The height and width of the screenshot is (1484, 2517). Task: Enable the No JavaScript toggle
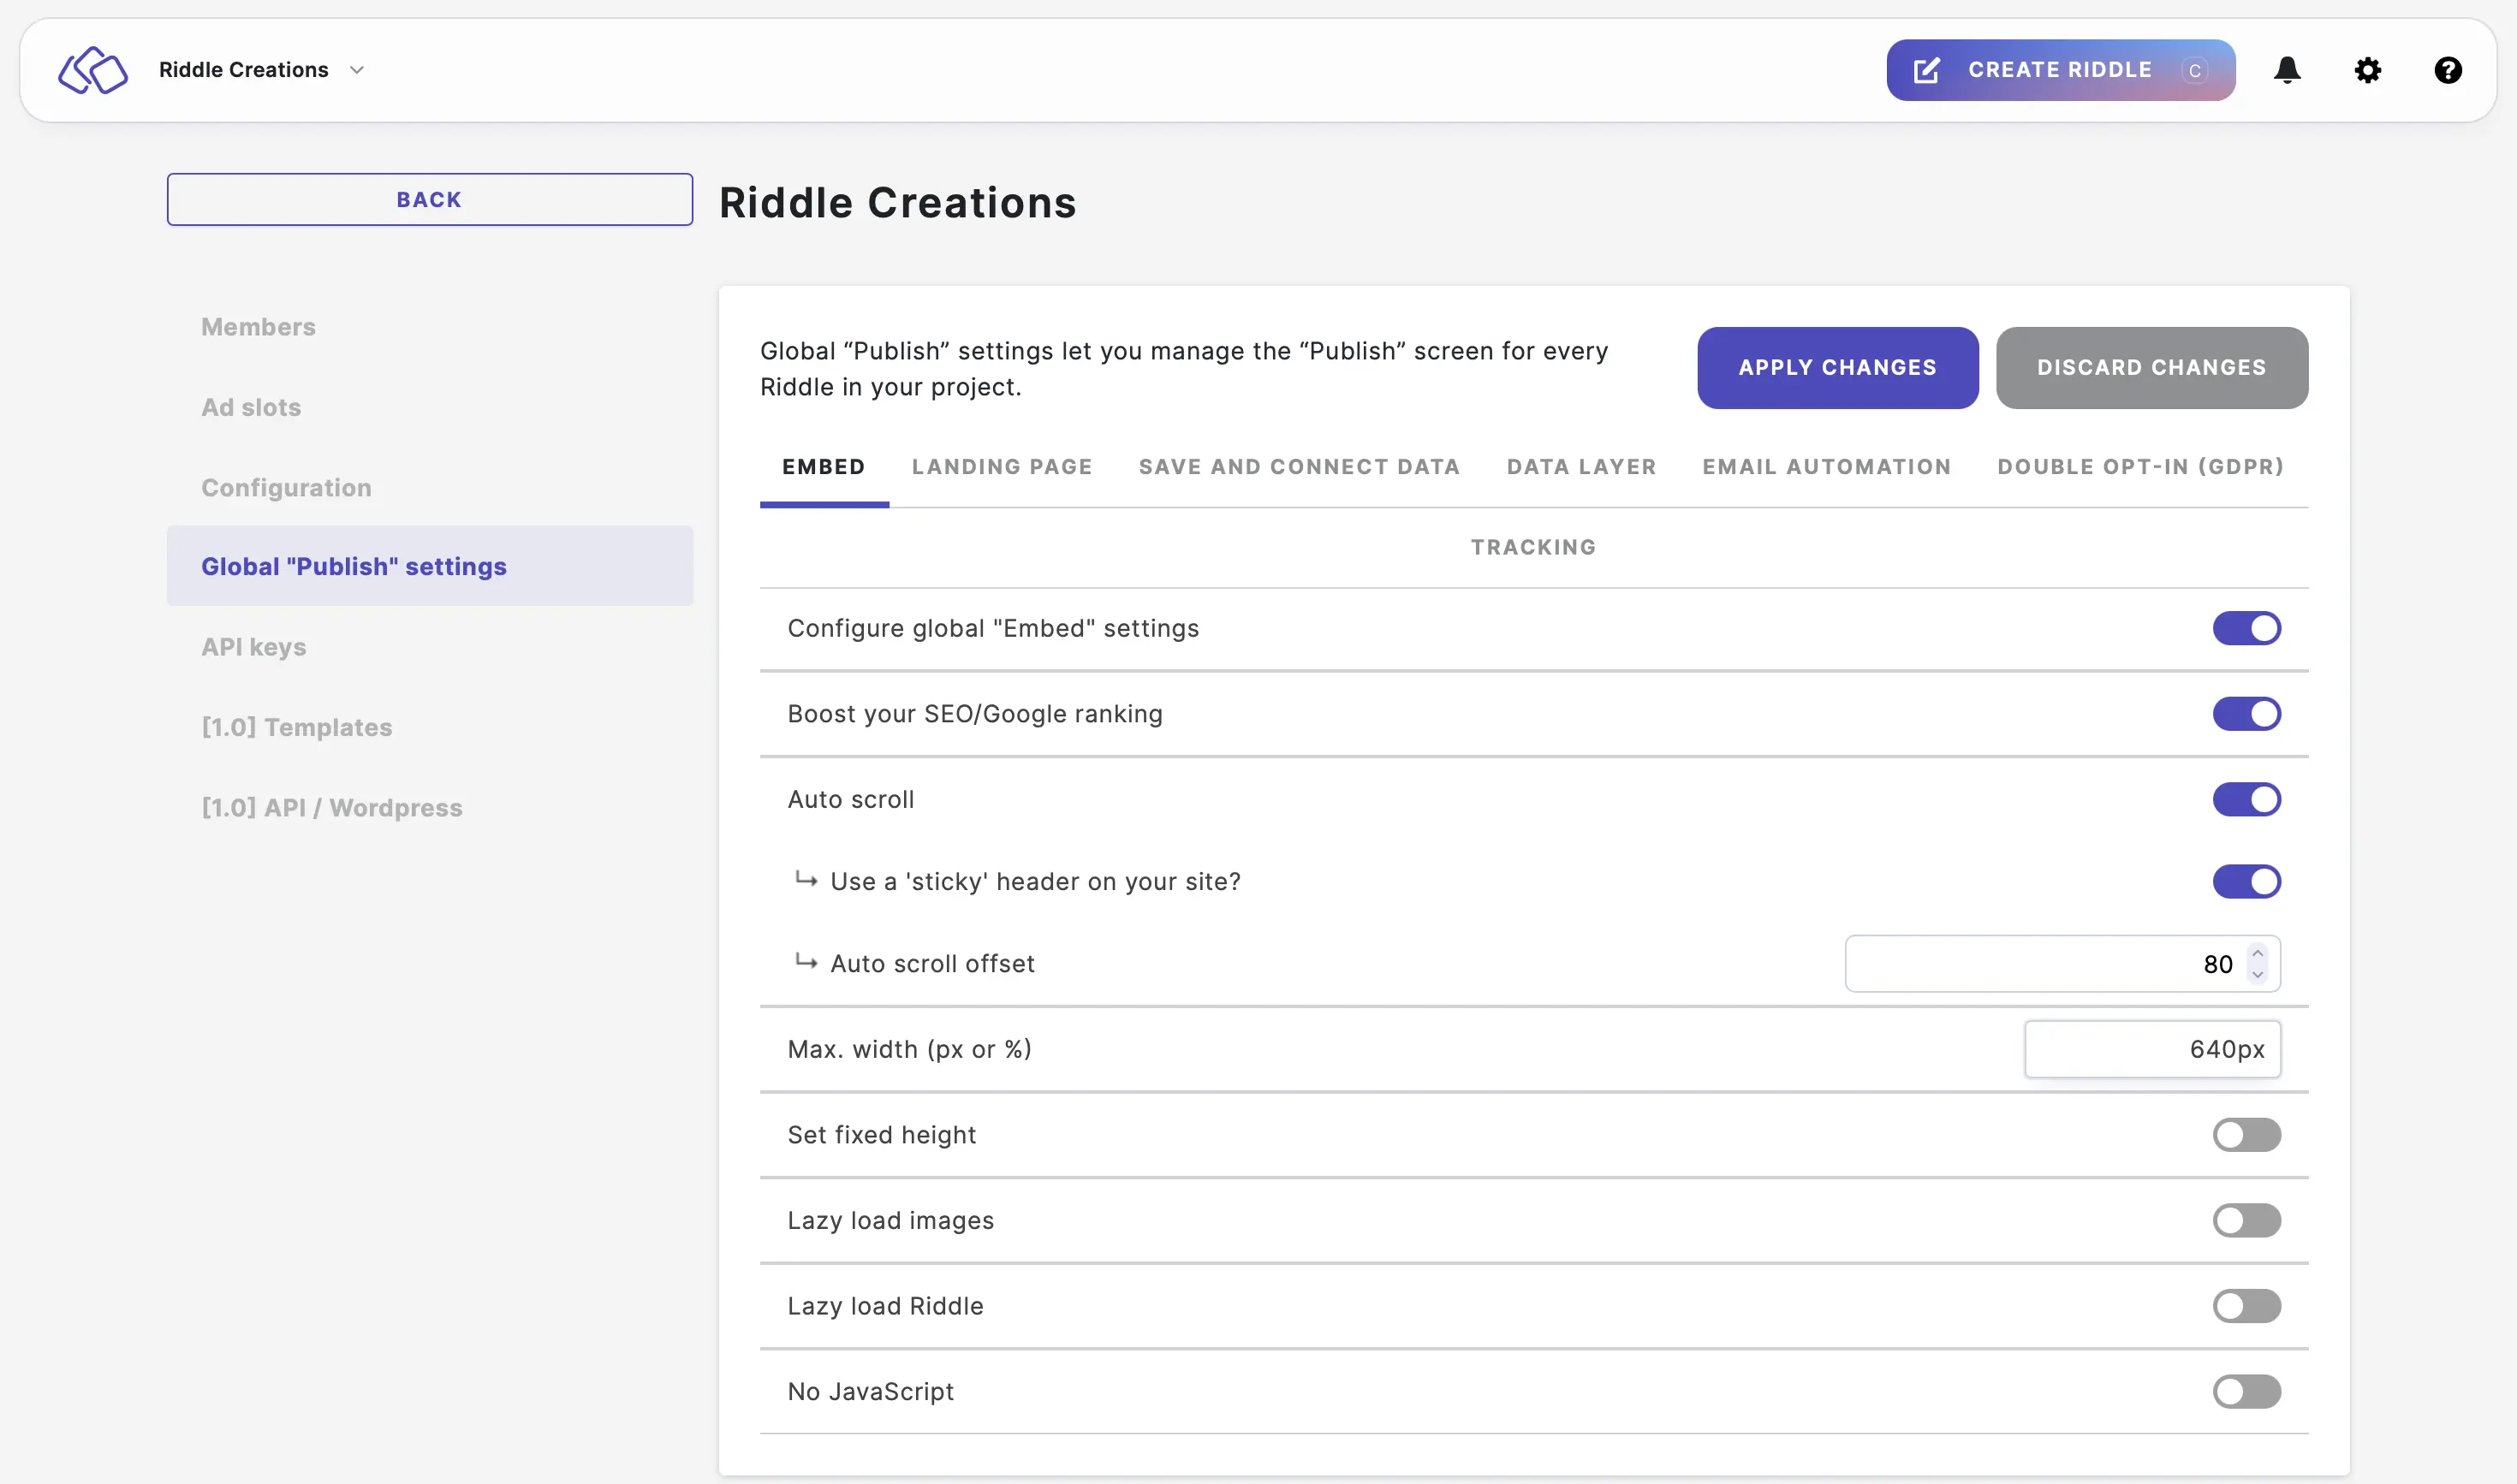[x=2246, y=1391]
